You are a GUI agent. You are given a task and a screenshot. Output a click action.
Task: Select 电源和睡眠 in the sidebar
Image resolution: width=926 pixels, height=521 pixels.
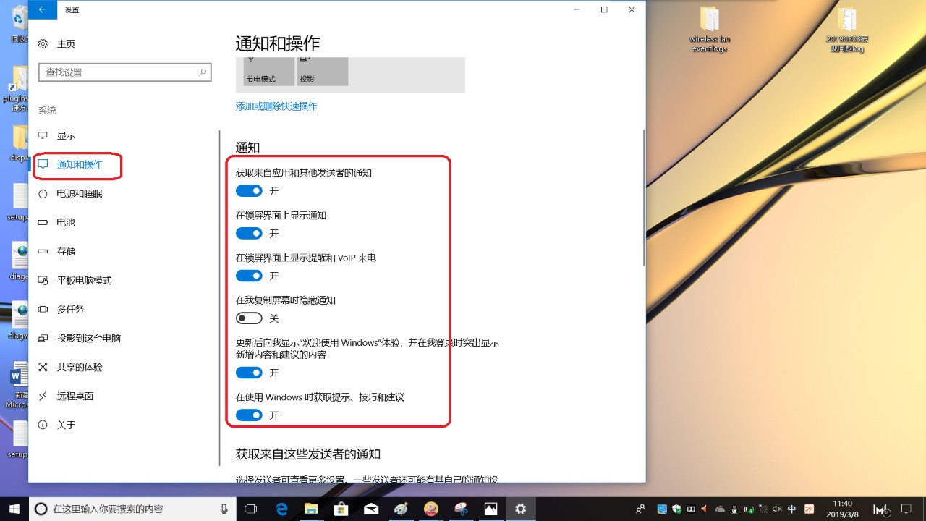tap(80, 194)
